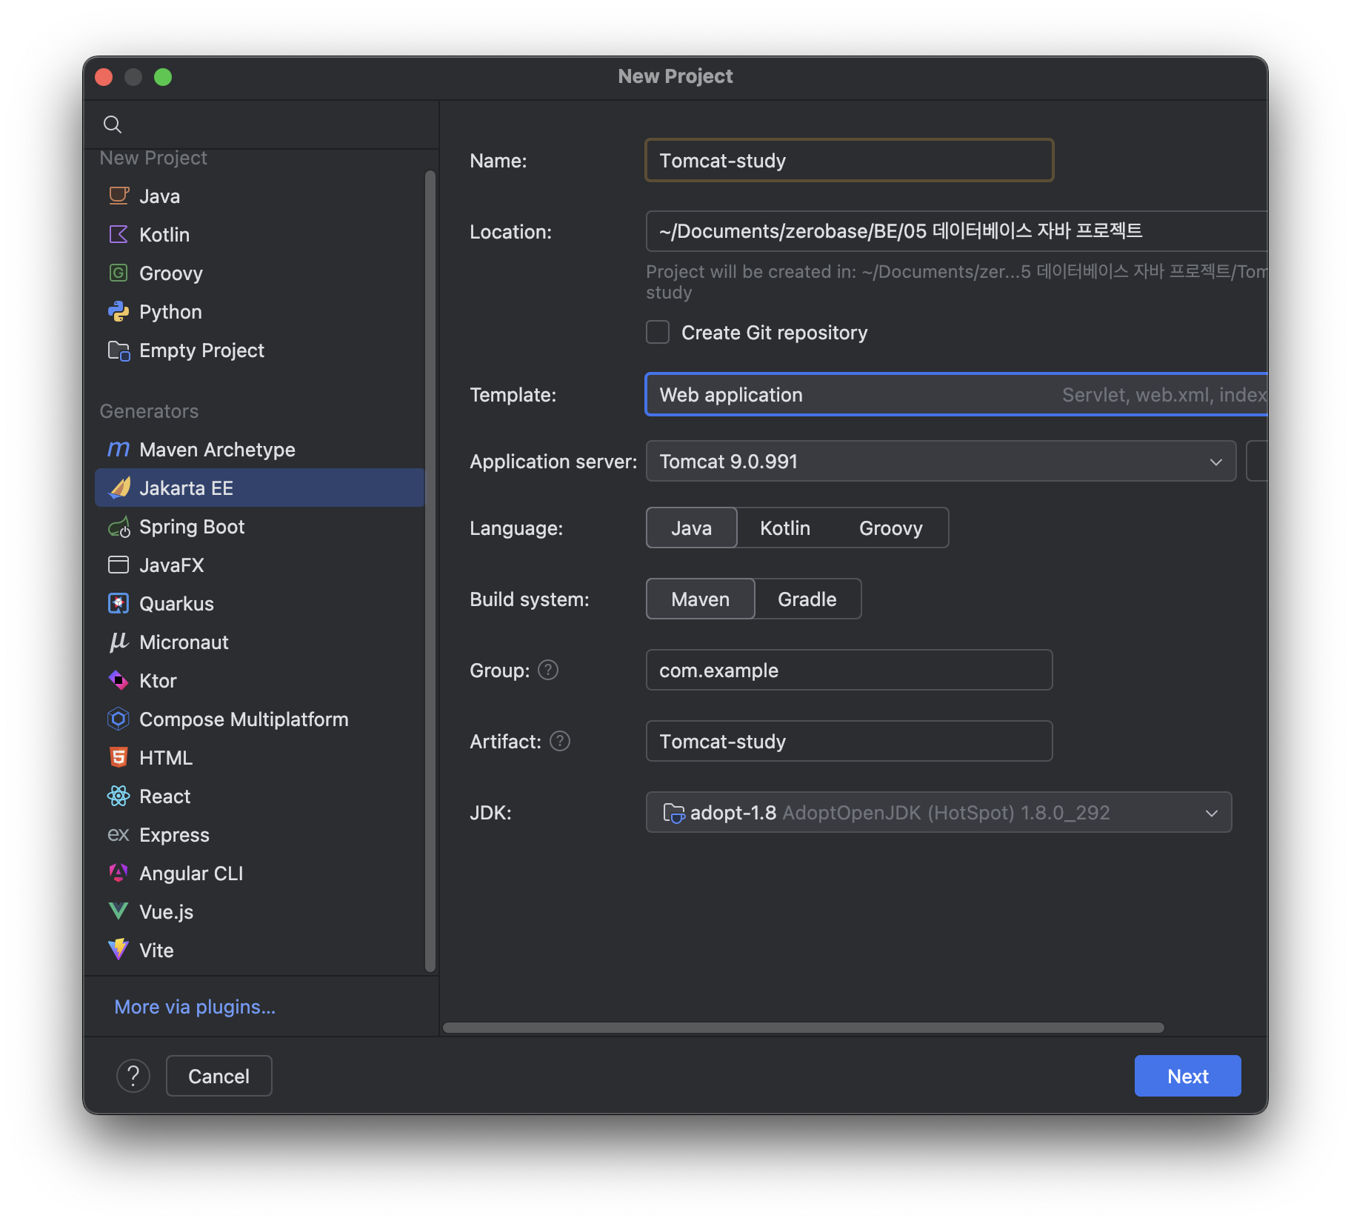Focus the Artifact field Tomcat-study

[x=849, y=741]
